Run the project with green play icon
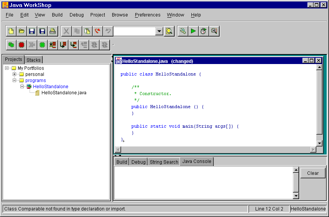Image resolution: width=329 pixels, height=217 pixels. [193, 31]
